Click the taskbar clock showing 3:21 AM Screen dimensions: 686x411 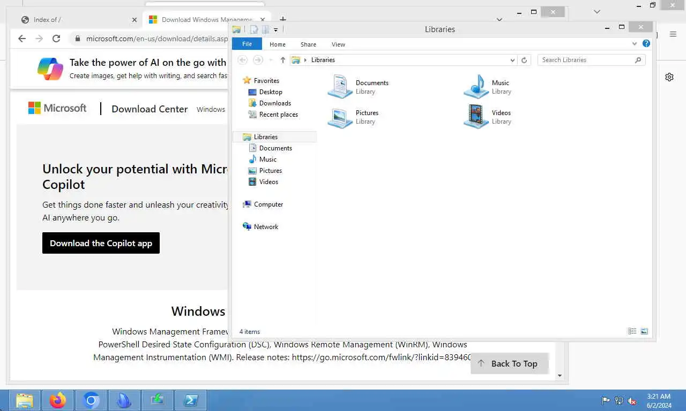coord(659,401)
